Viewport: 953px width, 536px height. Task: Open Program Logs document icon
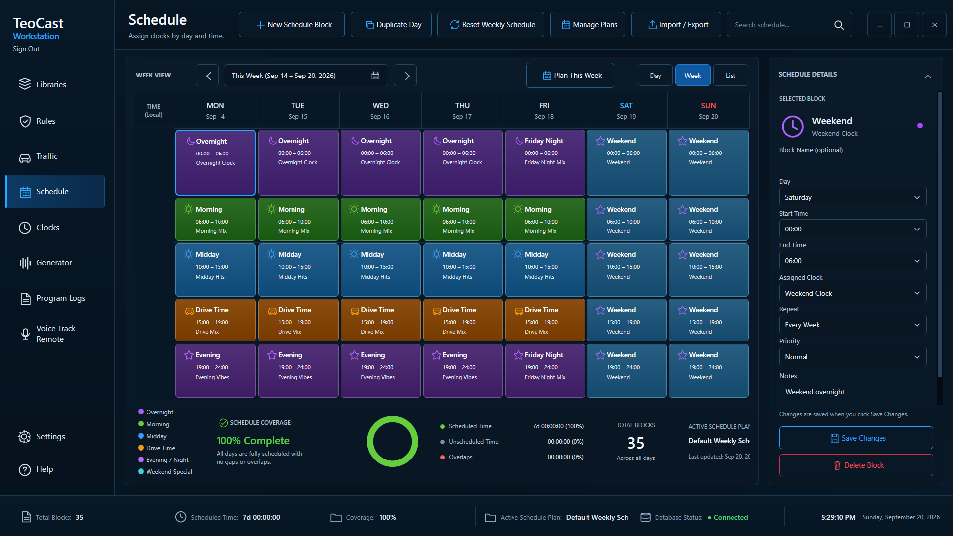point(25,298)
